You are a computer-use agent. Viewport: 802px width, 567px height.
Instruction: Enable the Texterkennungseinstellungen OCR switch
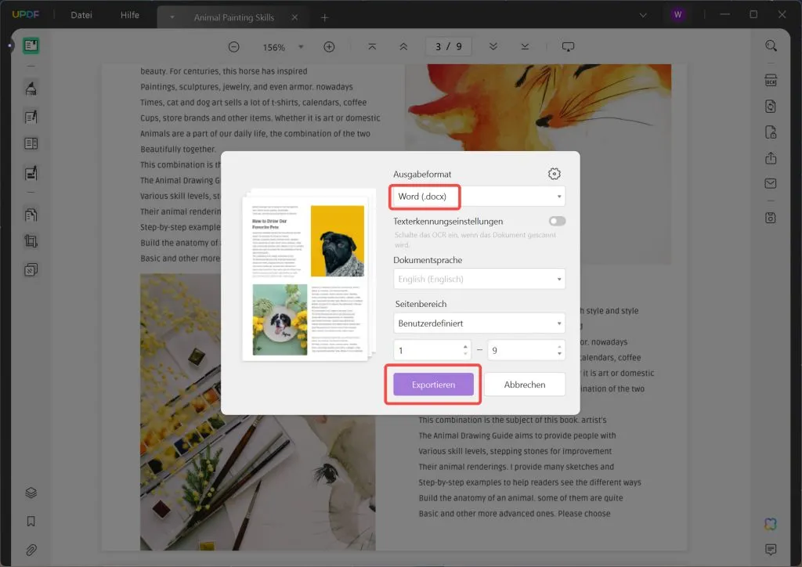[x=556, y=222]
